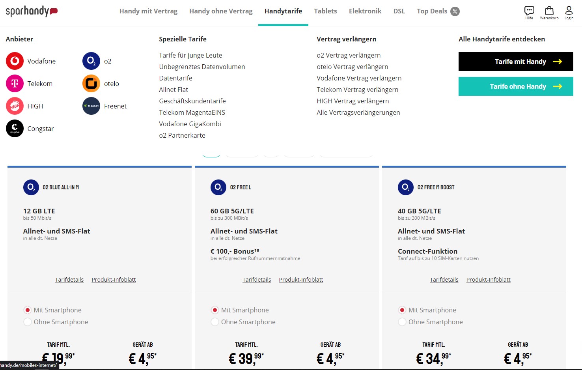The image size is (582, 370).
Task: Open Tarife für junge Leute
Action: 190,55
